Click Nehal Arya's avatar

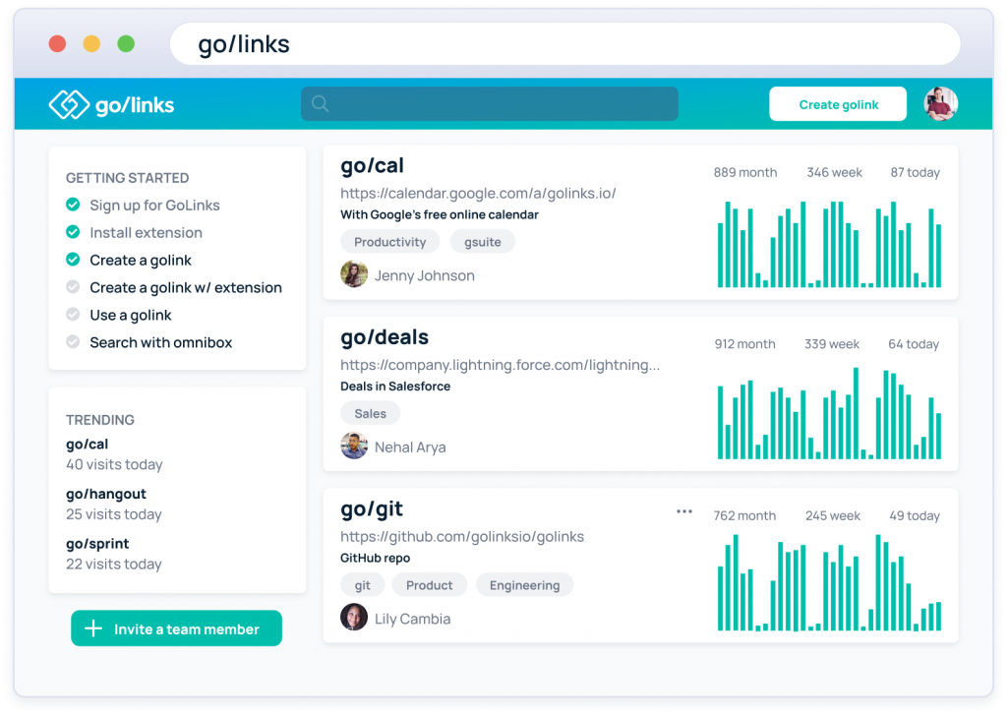(354, 446)
